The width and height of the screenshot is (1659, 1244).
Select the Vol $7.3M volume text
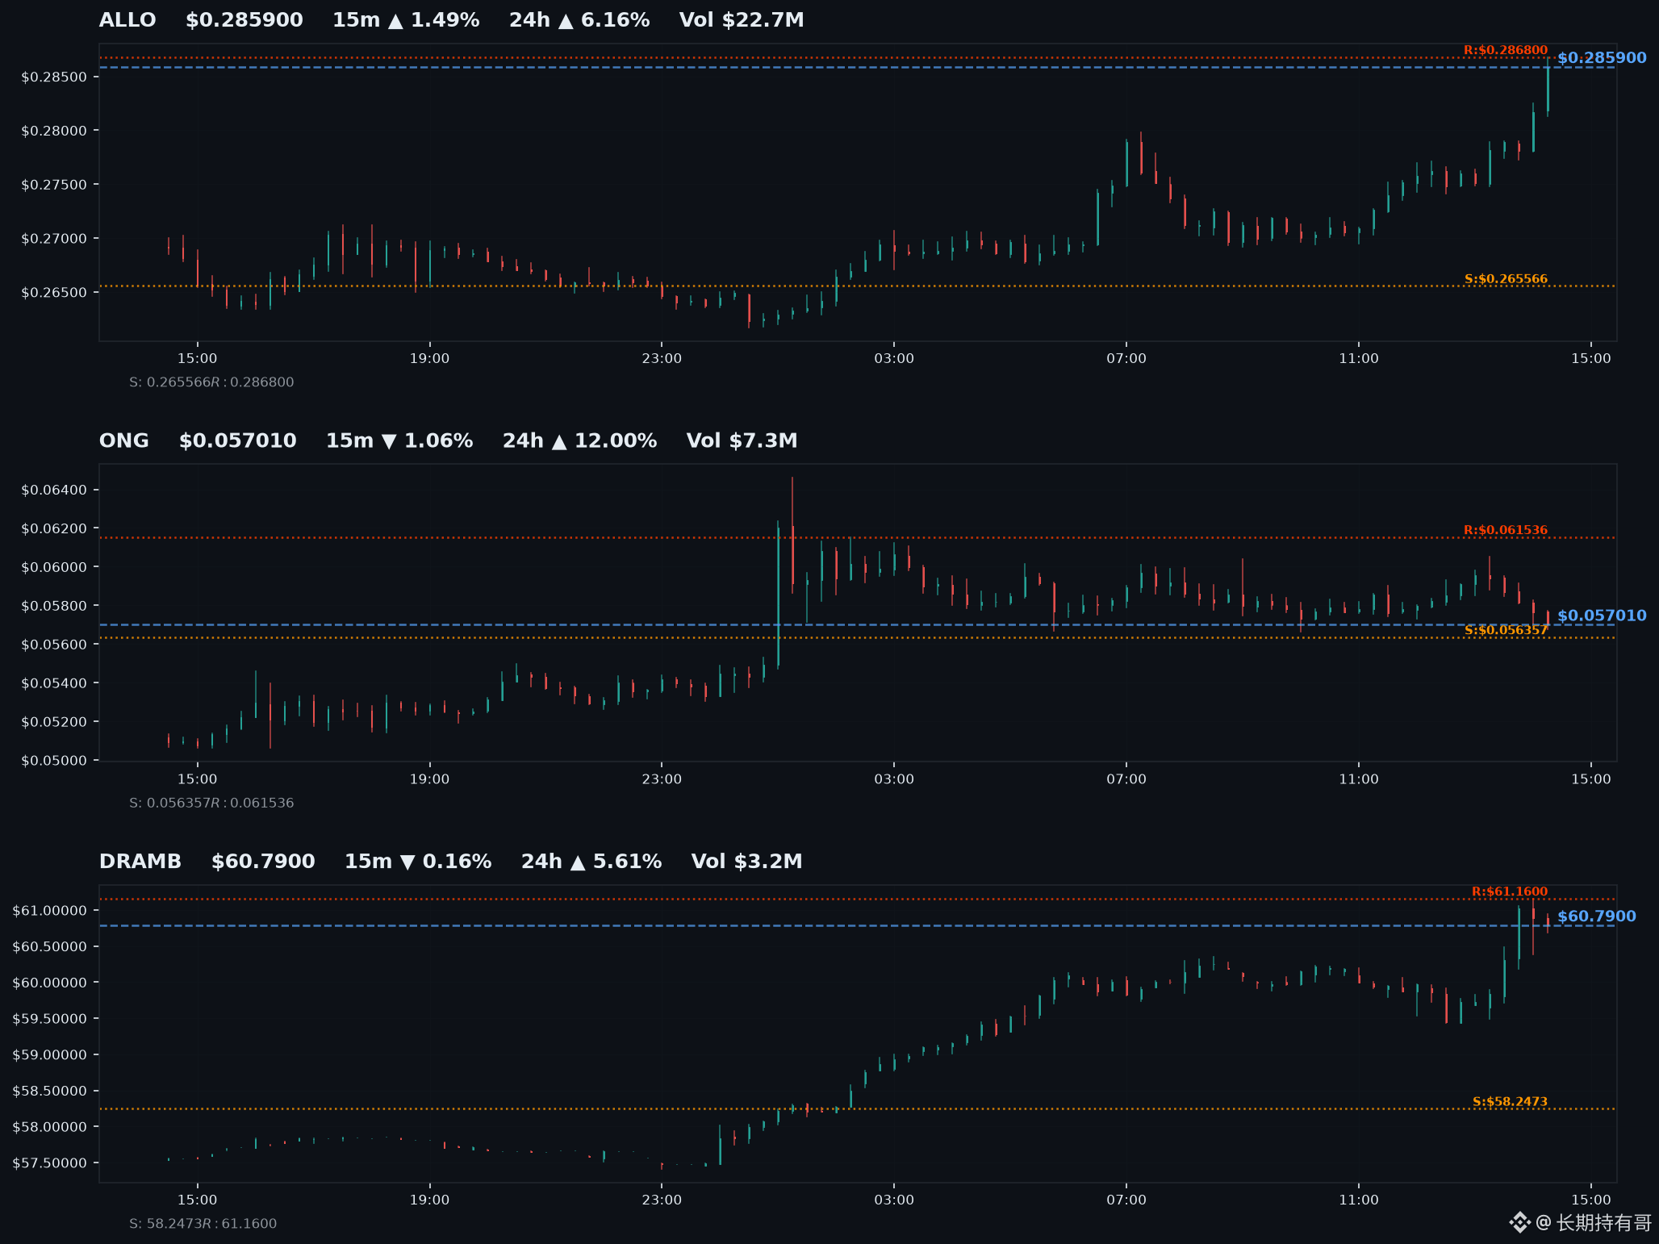point(742,441)
